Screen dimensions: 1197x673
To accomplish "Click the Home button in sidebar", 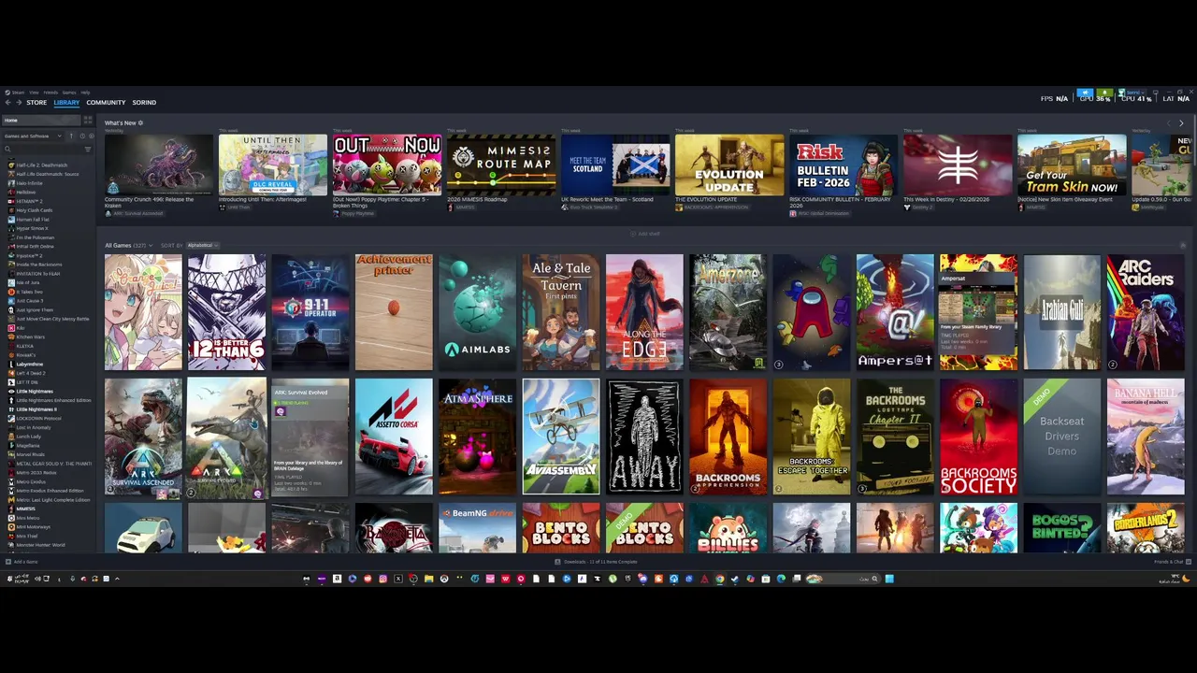I will [41, 120].
